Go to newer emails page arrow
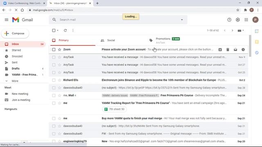The image size is (262, 147). [x=225, y=31]
